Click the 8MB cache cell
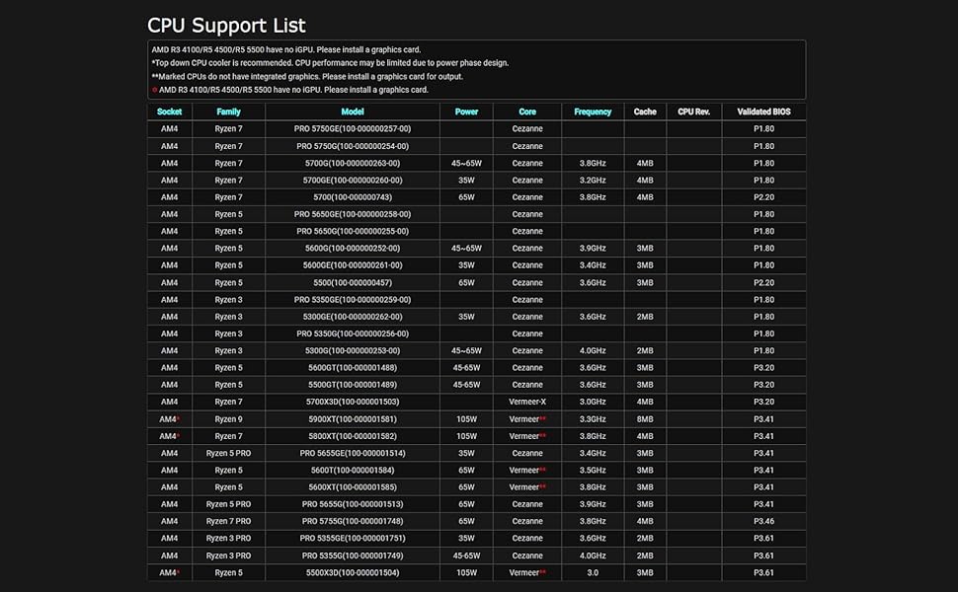Image resolution: width=958 pixels, height=592 pixels. click(x=645, y=419)
